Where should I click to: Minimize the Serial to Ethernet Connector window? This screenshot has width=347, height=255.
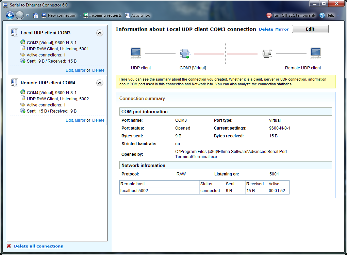click(x=314, y=3)
